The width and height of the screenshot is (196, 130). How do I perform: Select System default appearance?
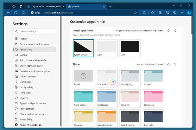pos(84,48)
